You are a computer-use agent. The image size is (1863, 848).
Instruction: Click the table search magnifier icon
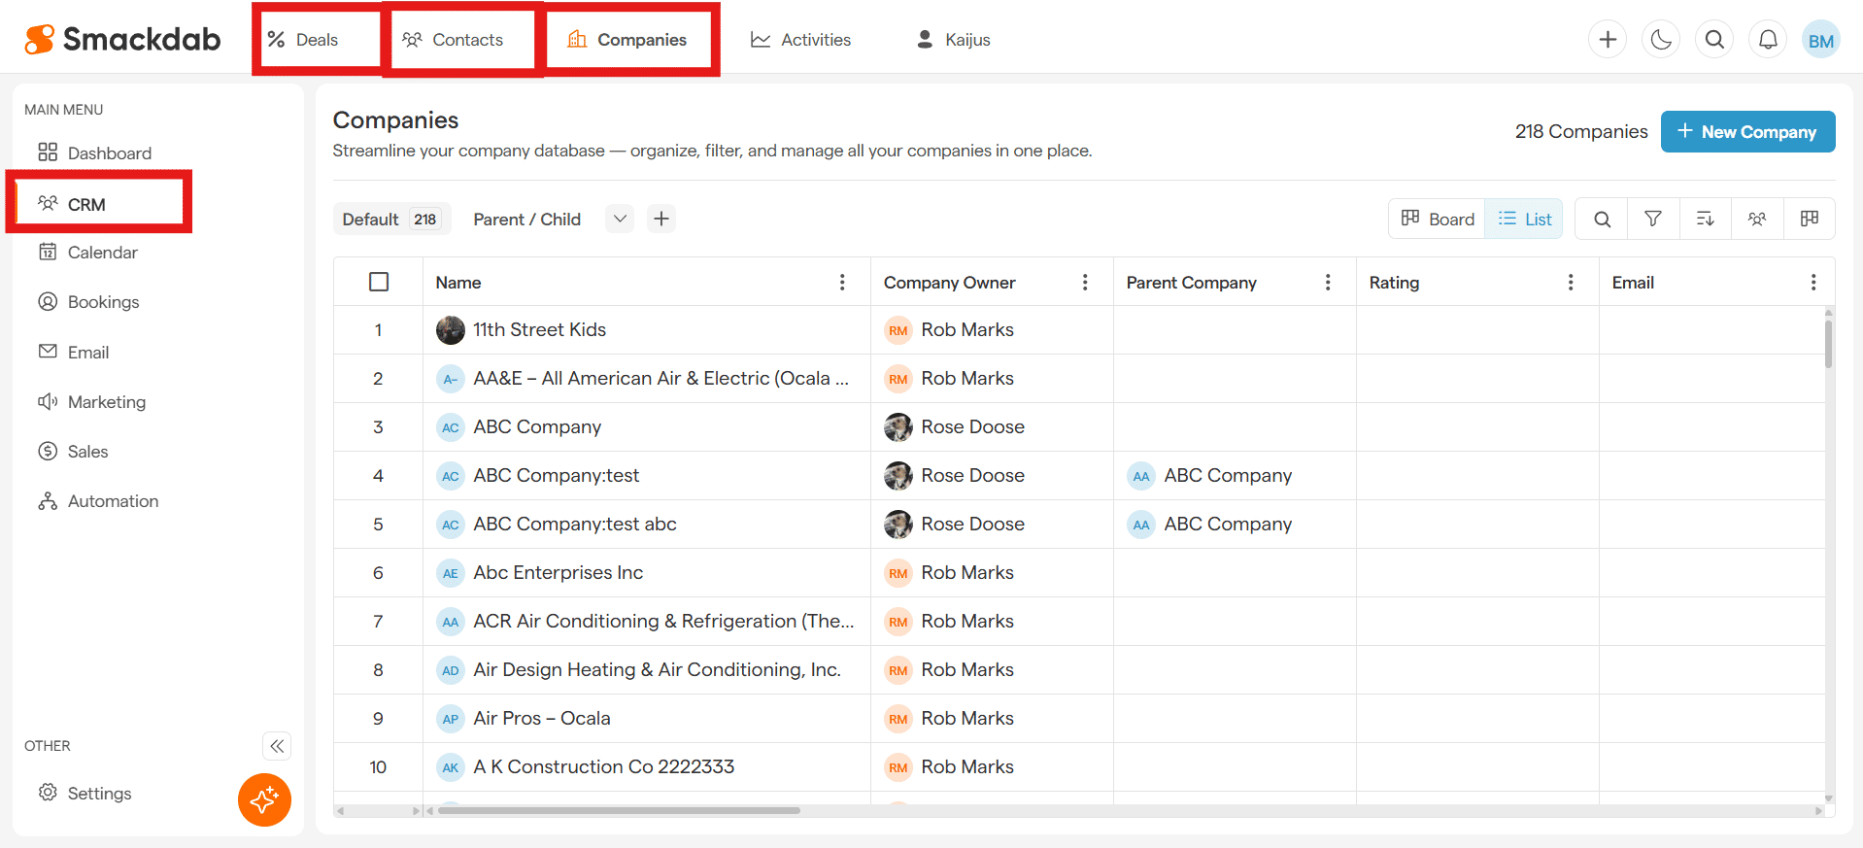1602,219
